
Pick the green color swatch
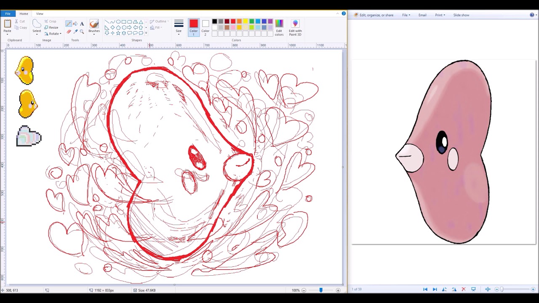click(x=252, y=21)
